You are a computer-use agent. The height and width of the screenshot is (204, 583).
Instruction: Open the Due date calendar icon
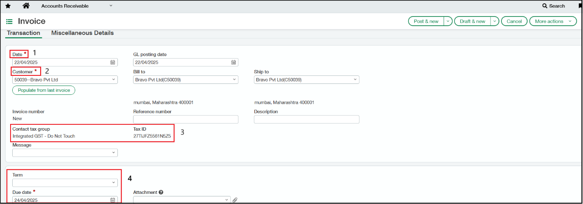click(x=113, y=200)
